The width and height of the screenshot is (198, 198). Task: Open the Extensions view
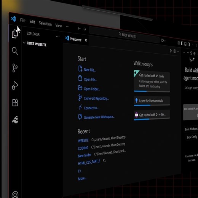tap(15, 102)
